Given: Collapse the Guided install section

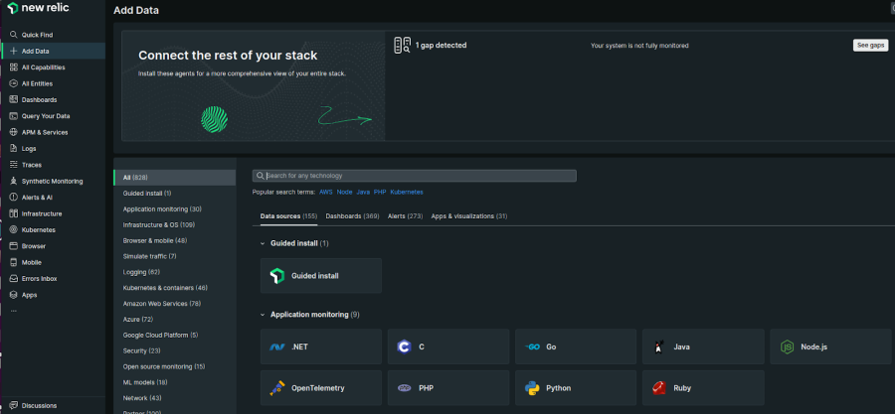Looking at the screenshot, I should tap(264, 243).
